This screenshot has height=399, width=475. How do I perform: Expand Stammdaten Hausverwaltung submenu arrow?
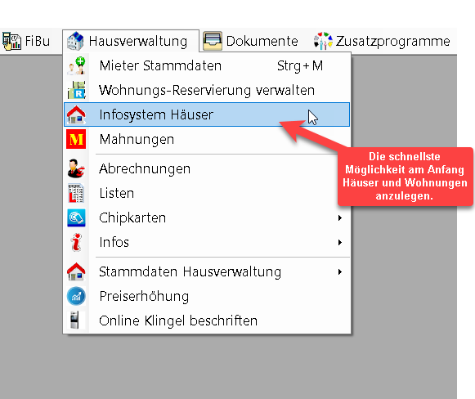click(x=340, y=271)
